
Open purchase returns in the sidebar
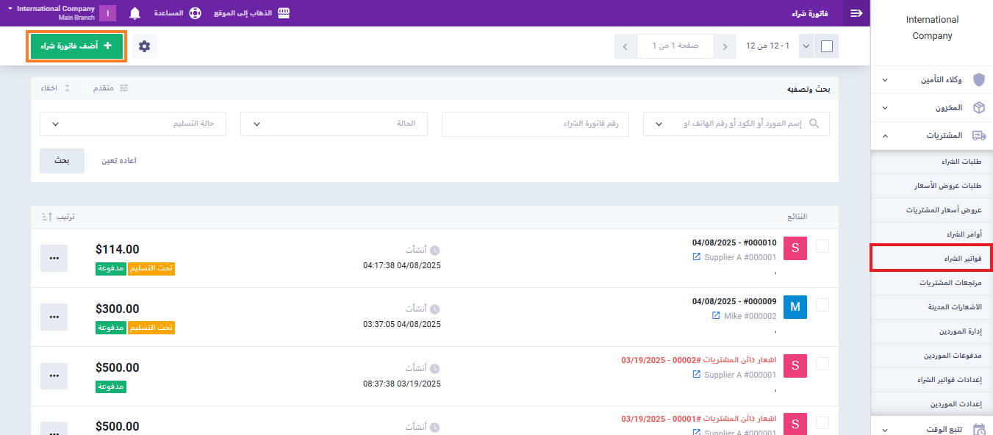coord(950,282)
